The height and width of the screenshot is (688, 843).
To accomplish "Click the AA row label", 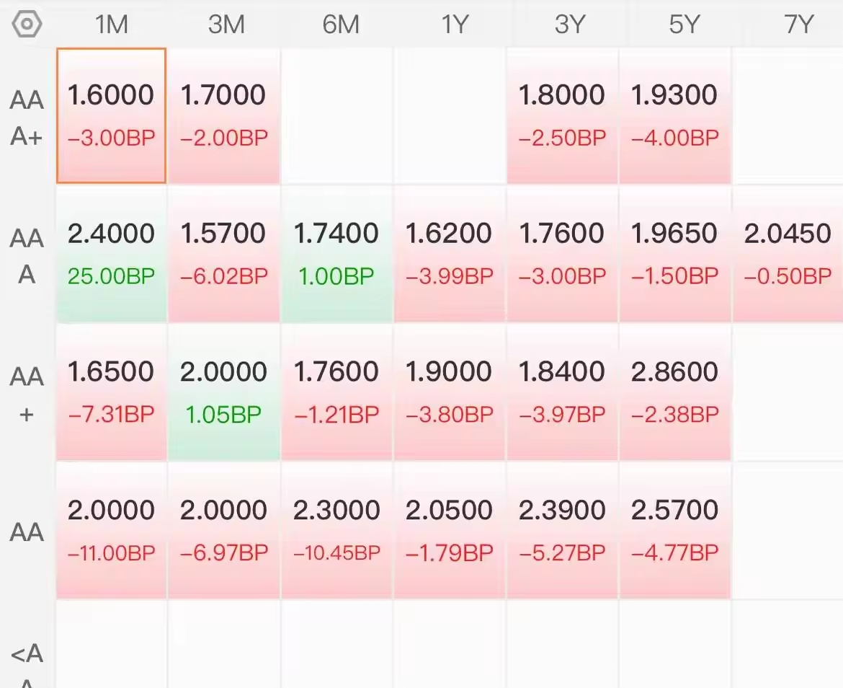I will (x=27, y=532).
